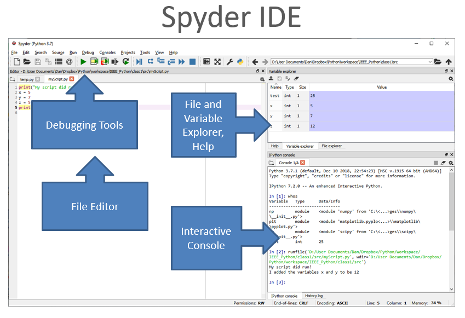The height and width of the screenshot is (318, 465).
Task: Stop debugging with the blue square
Action: coord(192,62)
